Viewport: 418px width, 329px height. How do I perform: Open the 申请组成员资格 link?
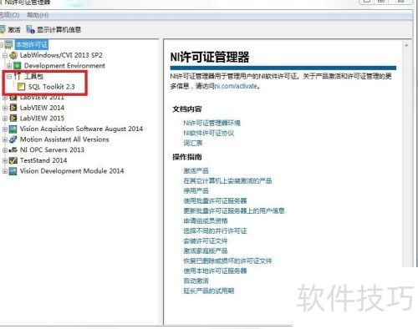tap(206, 221)
